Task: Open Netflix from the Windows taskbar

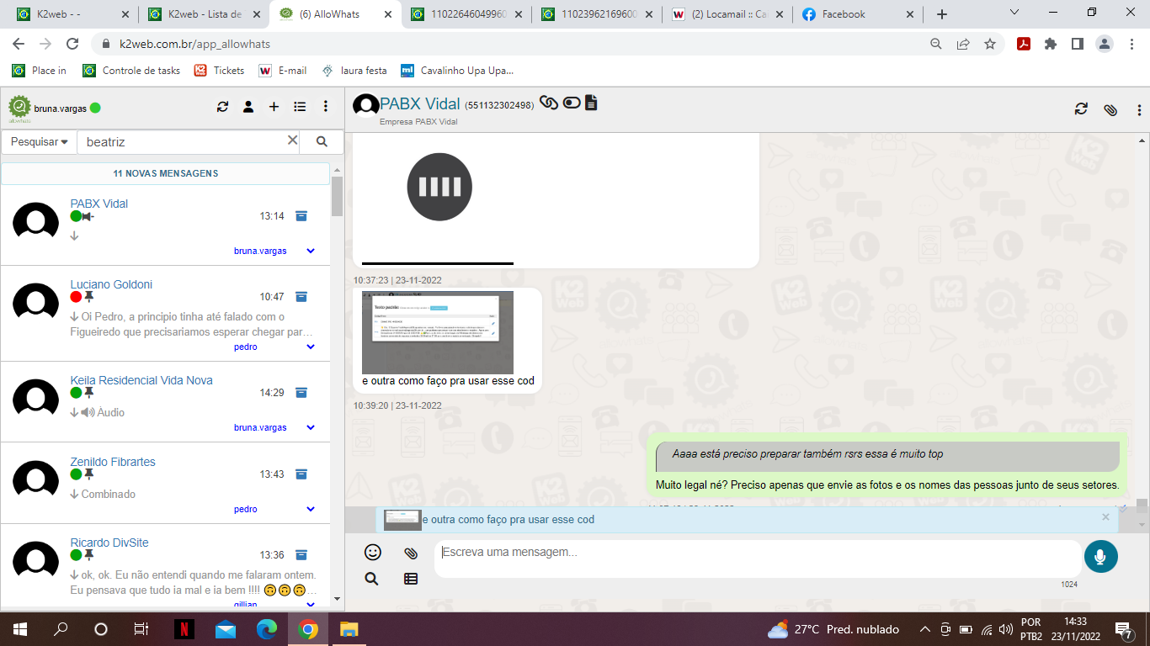Action: tap(184, 629)
